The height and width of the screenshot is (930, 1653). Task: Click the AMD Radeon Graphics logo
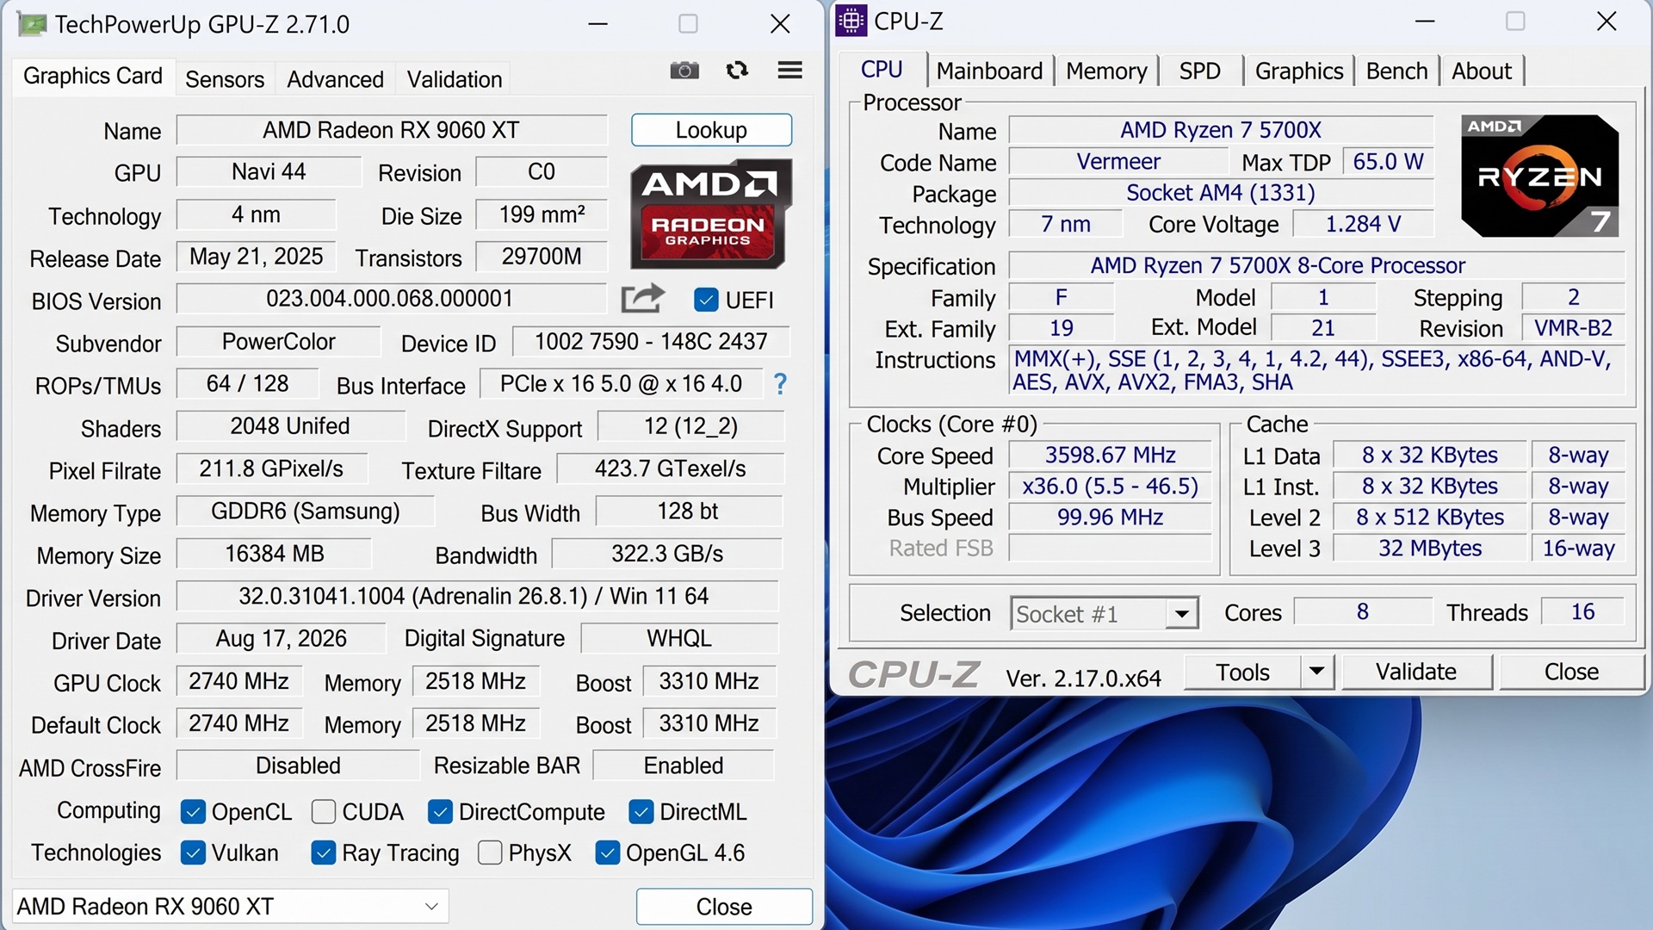tap(711, 214)
